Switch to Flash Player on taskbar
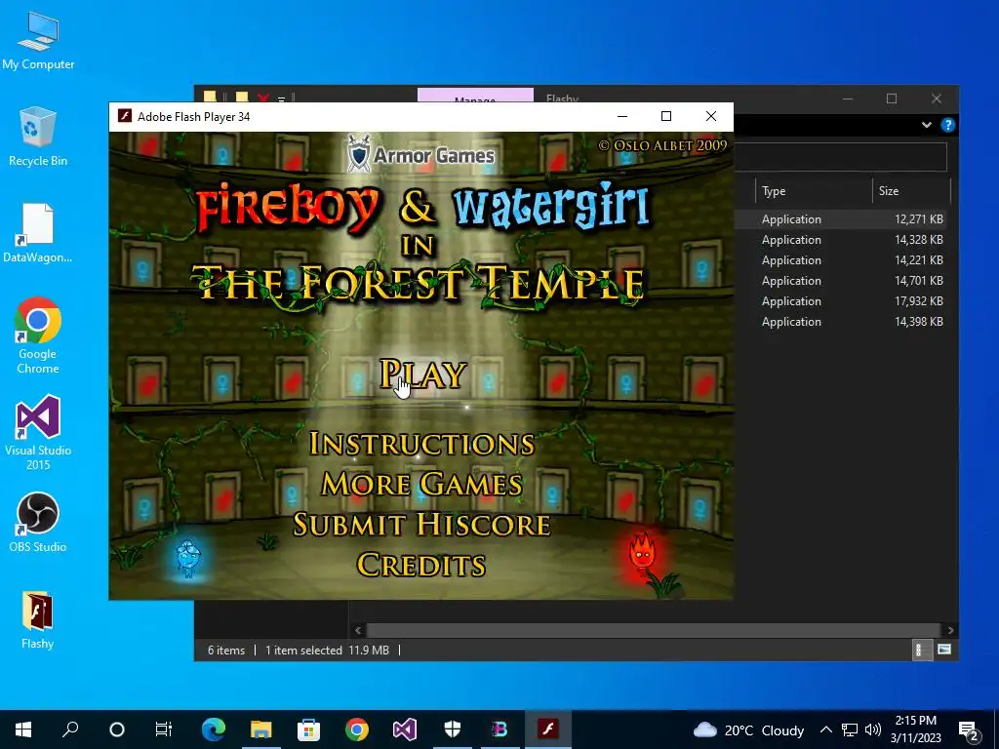Image resolution: width=999 pixels, height=749 pixels. (x=548, y=729)
